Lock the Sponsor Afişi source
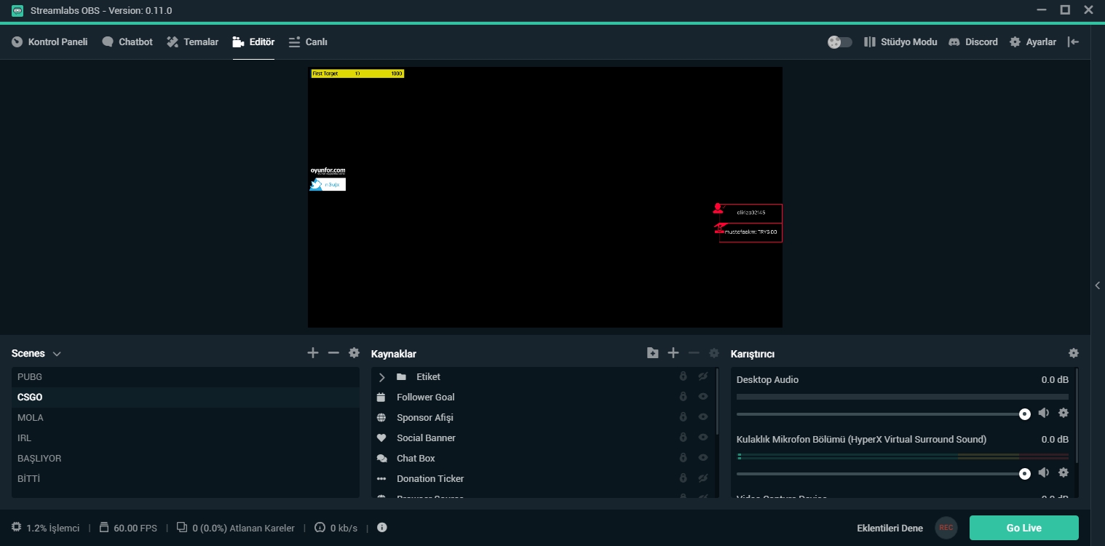This screenshot has width=1105, height=546. 683,417
